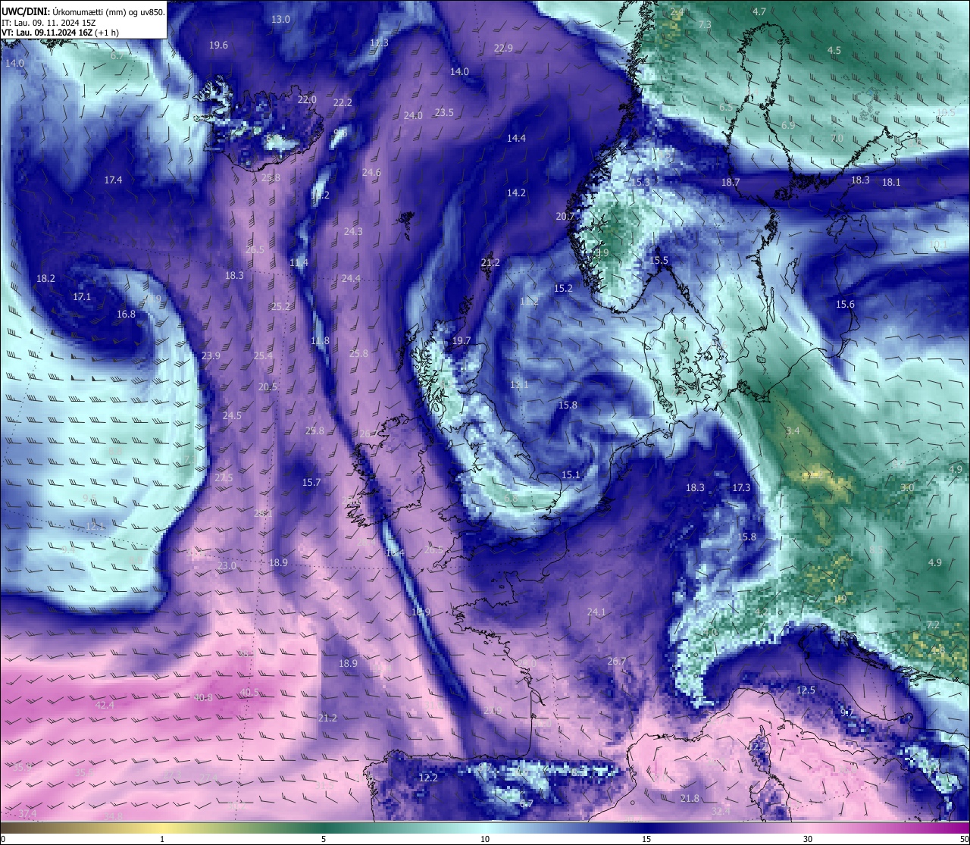
Task: Click the 24.3 value on the map
Action: pyautogui.click(x=353, y=231)
